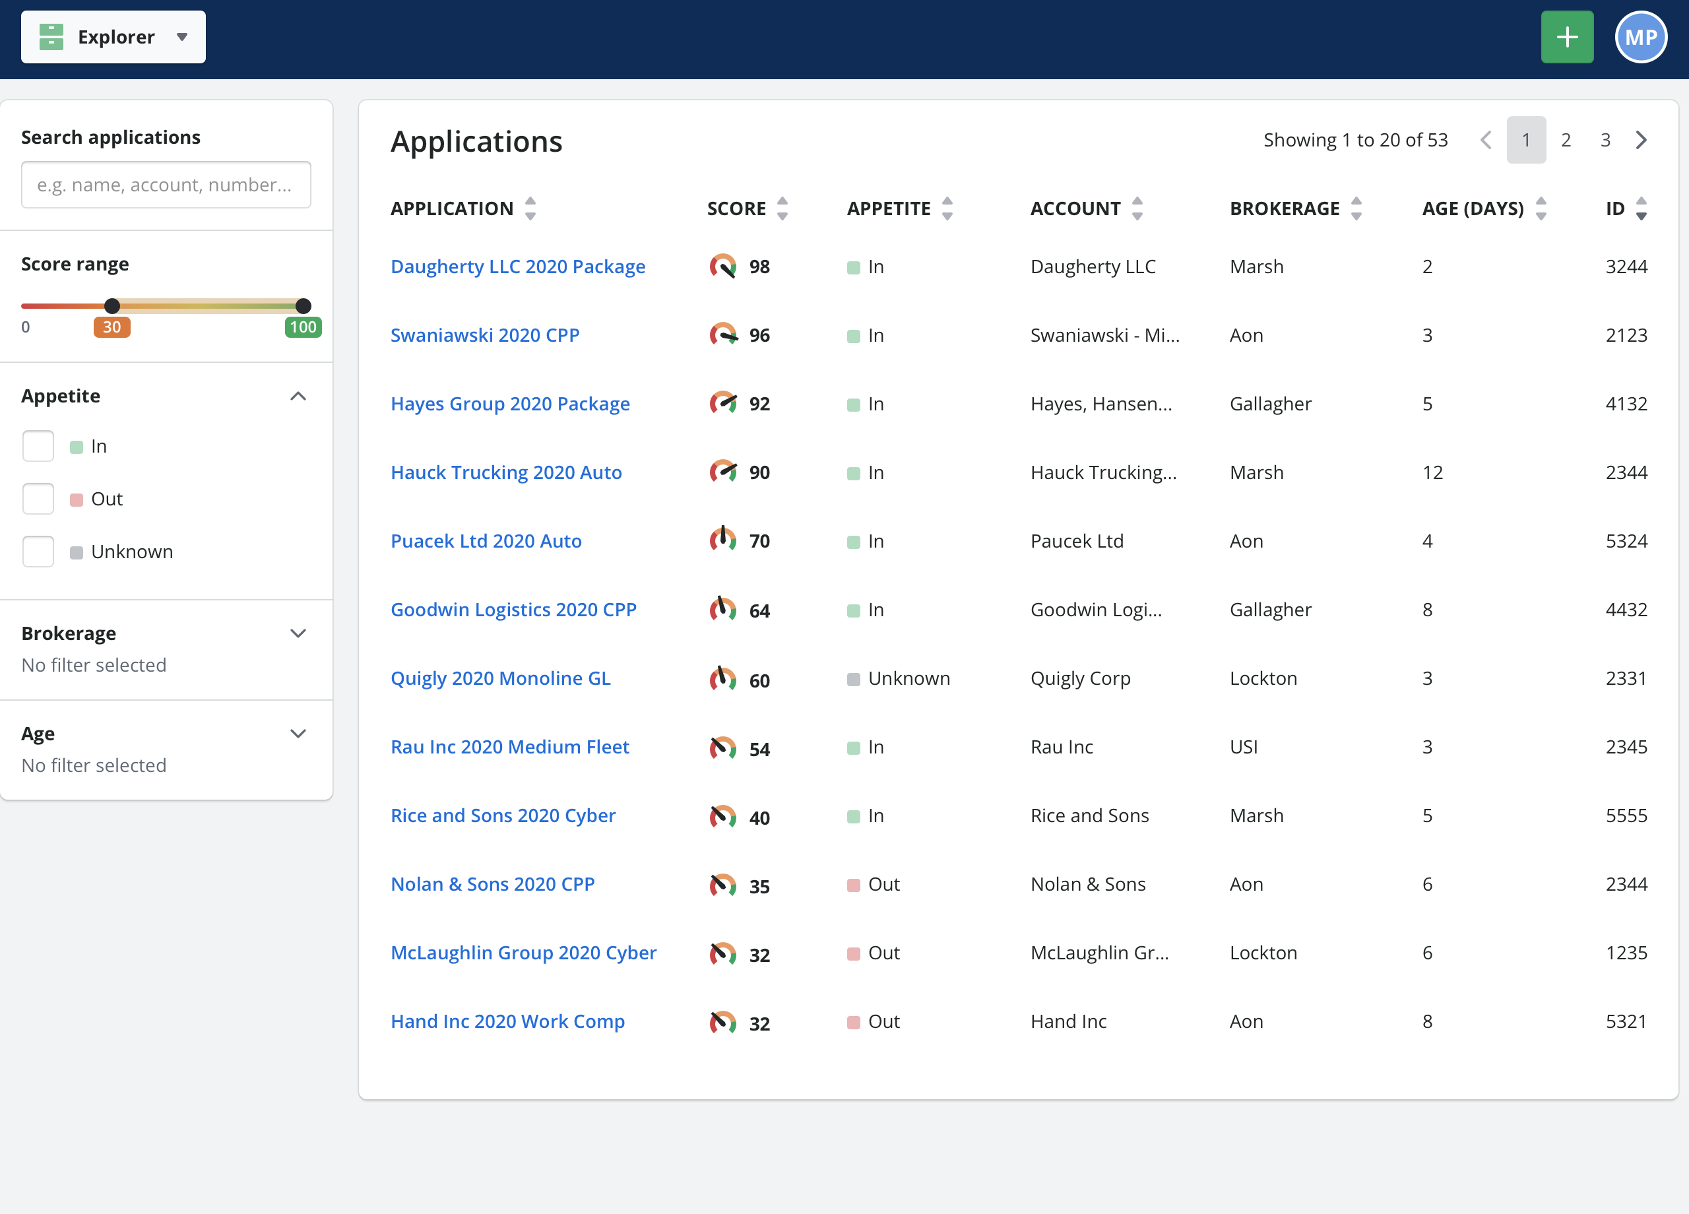Screen dimensions: 1689x1214
Task: Click Lockton brokerage in McLaughlin Group row
Action: [x=1263, y=953]
